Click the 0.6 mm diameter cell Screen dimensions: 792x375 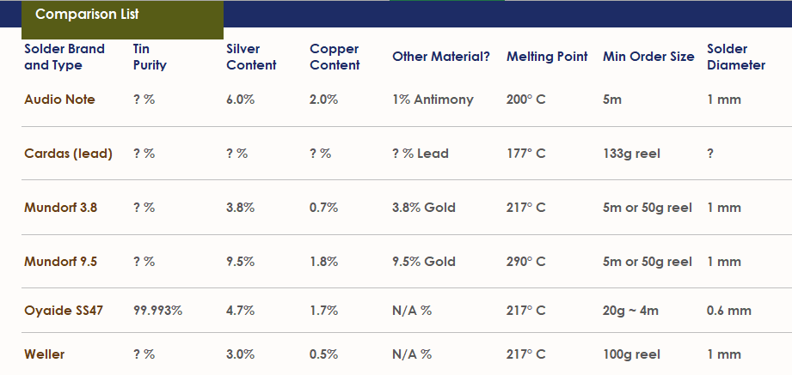[x=723, y=311]
